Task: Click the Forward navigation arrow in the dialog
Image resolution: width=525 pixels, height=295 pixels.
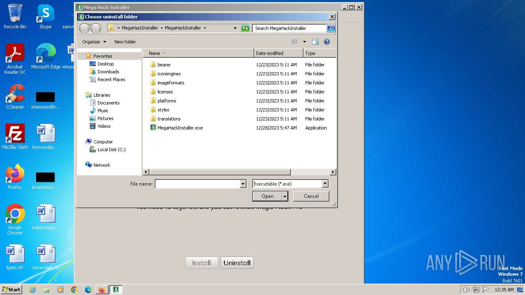Action: [x=96, y=28]
